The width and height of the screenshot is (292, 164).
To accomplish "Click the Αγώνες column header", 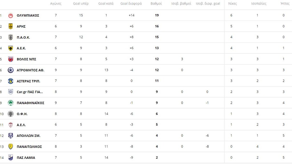I will (56, 4).
